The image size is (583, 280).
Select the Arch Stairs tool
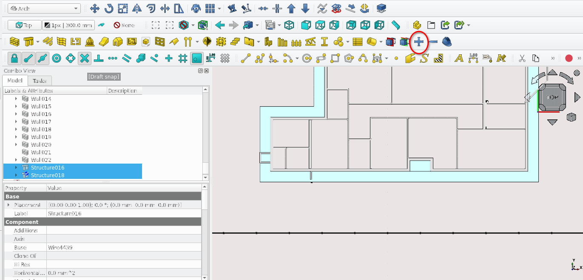tap(235, 42)
